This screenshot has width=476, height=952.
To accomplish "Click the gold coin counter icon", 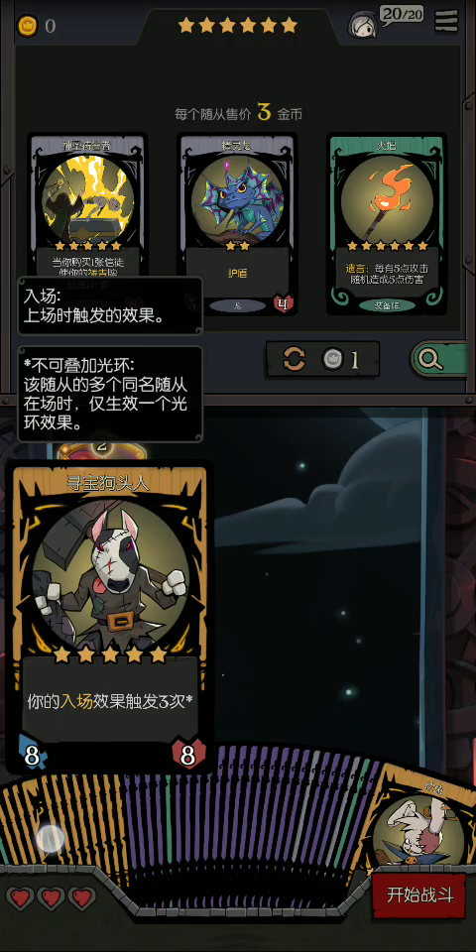I will pyautogui.click(x=27, y=26).
